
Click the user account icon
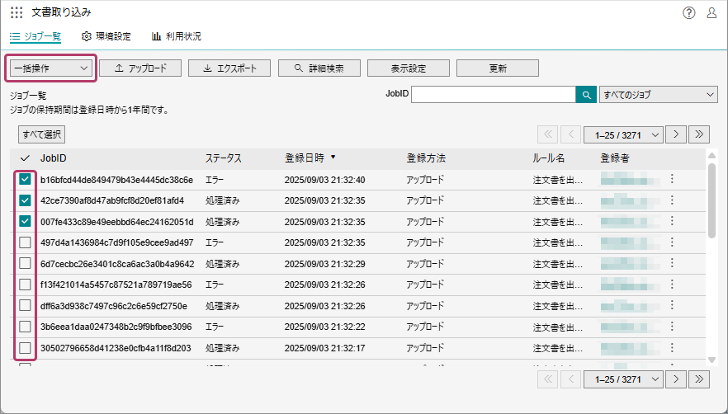point(711,12)
